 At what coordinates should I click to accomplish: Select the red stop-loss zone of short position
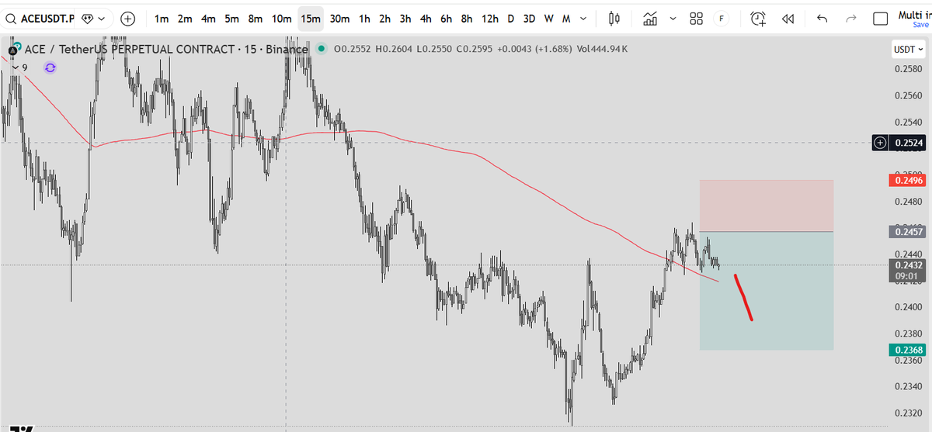pyautogui.click(x=767, y=206)
